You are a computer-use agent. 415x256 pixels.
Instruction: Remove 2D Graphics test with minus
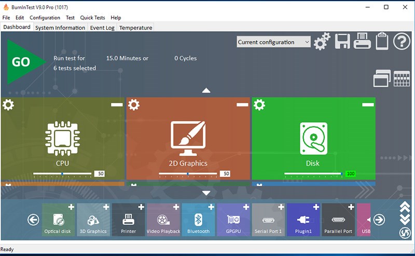click(x=242, y=105)
